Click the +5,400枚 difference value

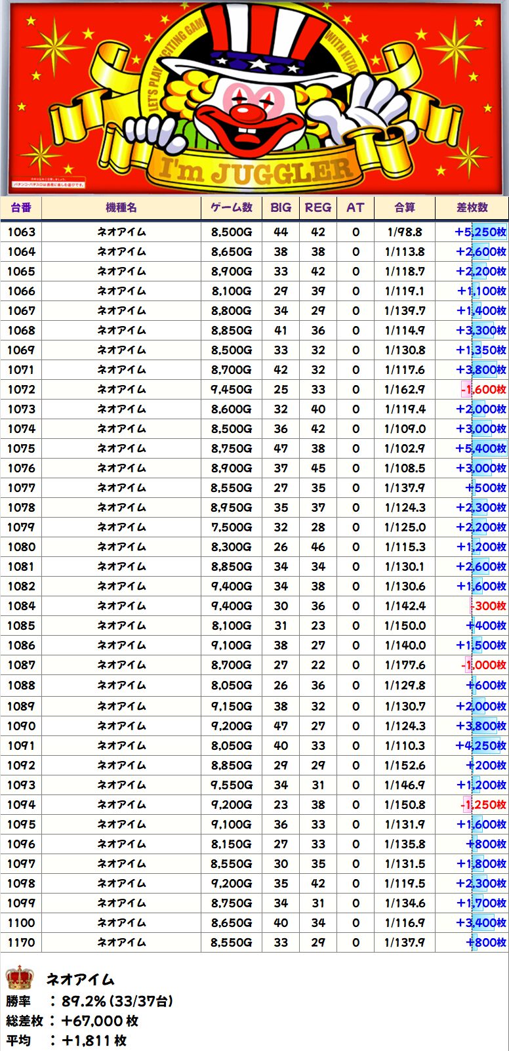pos(480,449)
